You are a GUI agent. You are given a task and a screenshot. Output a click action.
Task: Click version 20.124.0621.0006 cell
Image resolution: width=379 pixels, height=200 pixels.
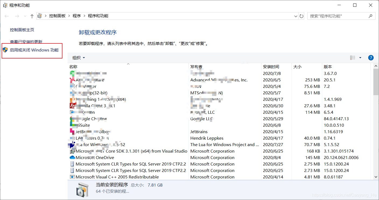point(341,158)
